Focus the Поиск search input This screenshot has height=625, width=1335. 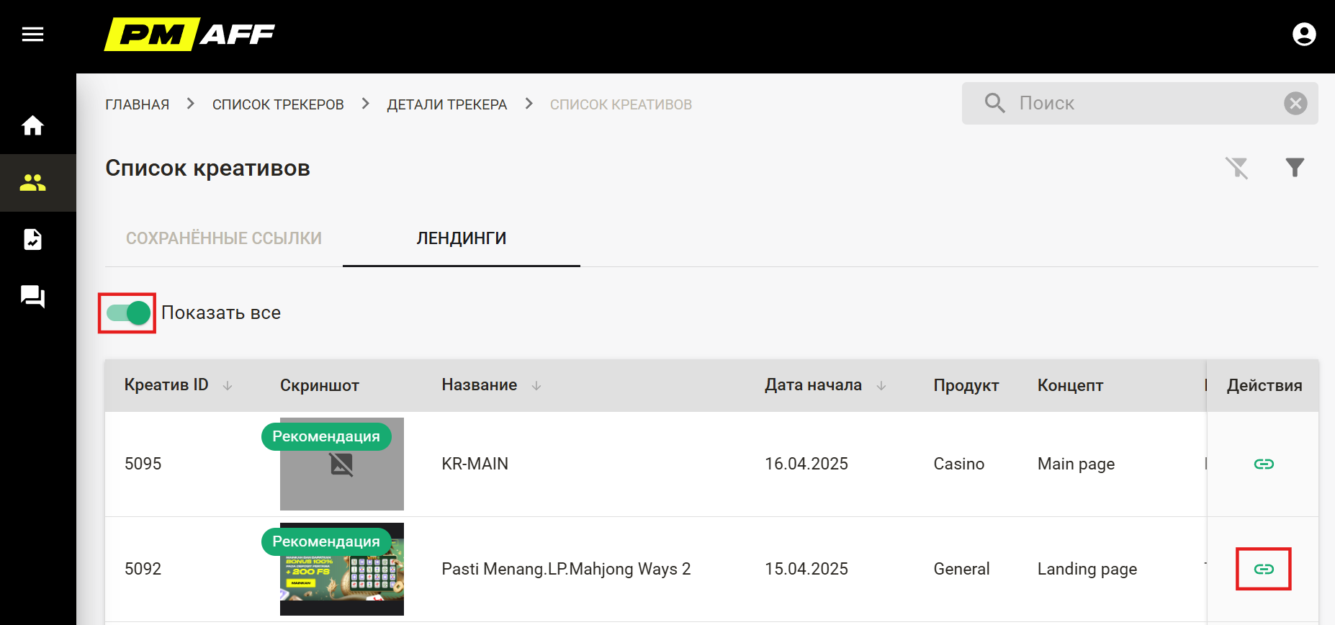pos(1140,103)
